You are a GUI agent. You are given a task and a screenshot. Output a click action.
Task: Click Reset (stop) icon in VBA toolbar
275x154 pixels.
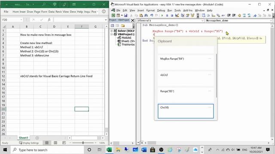[172, 15]
